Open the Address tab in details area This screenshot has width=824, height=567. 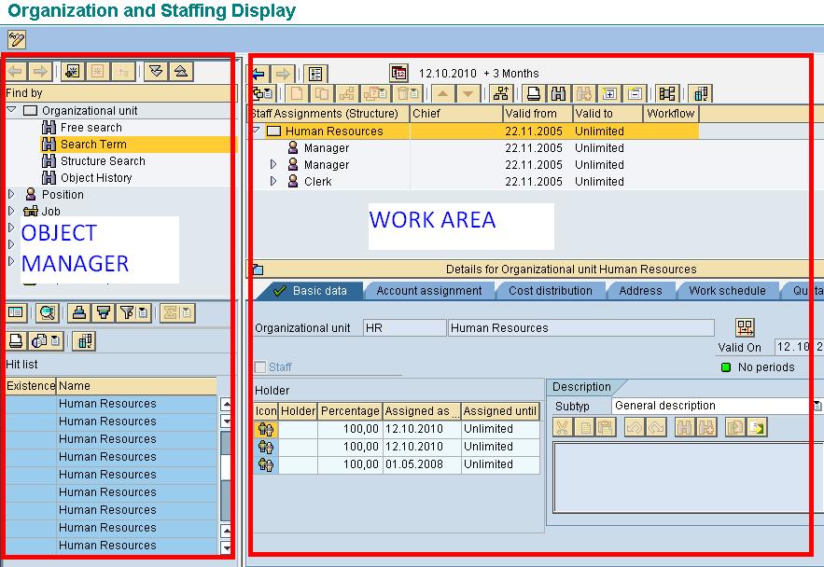point(641,290)
